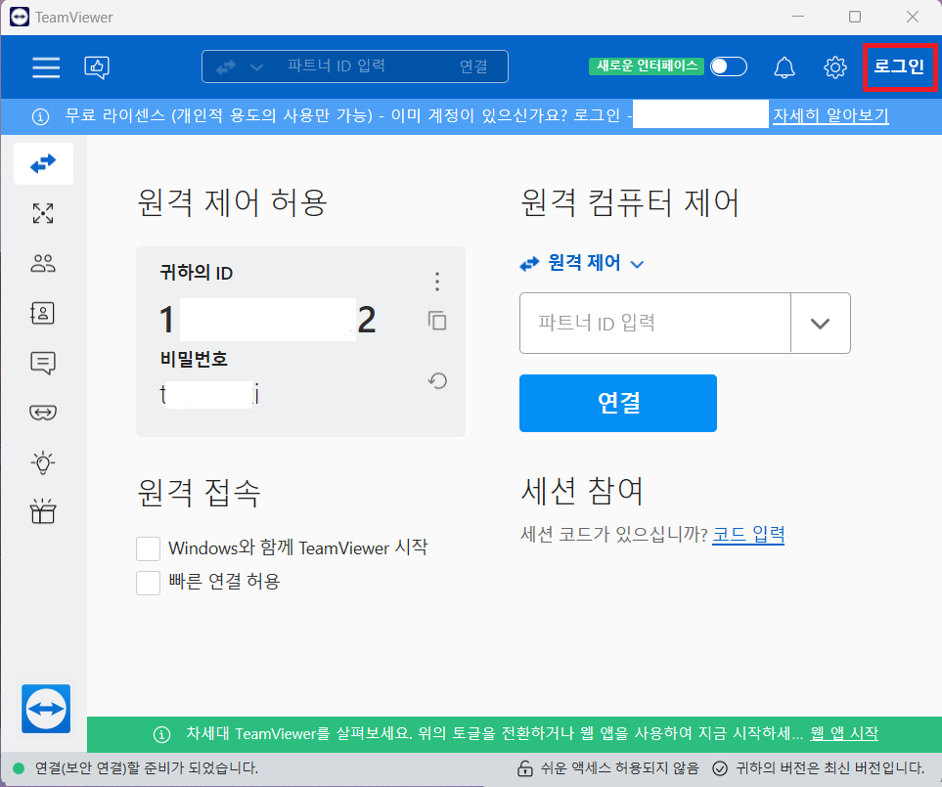
Task: Open the Remote Control sidebar tab
Action: [x=43, y=163]
